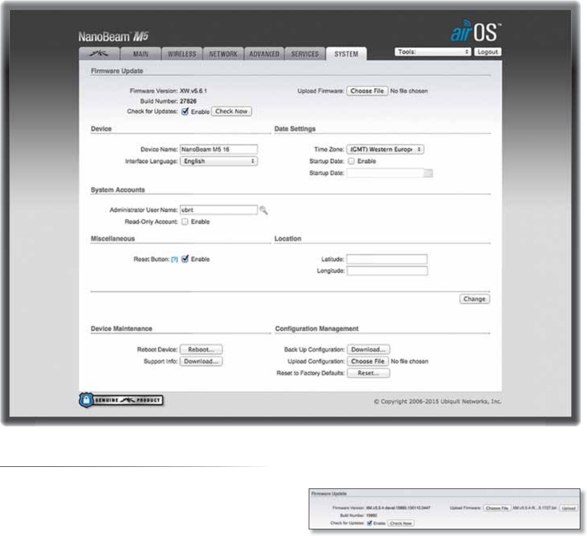Click the Check Now button
Image resolution: width=587 pixels, height=536 pixels.
[x=231, y=111]
